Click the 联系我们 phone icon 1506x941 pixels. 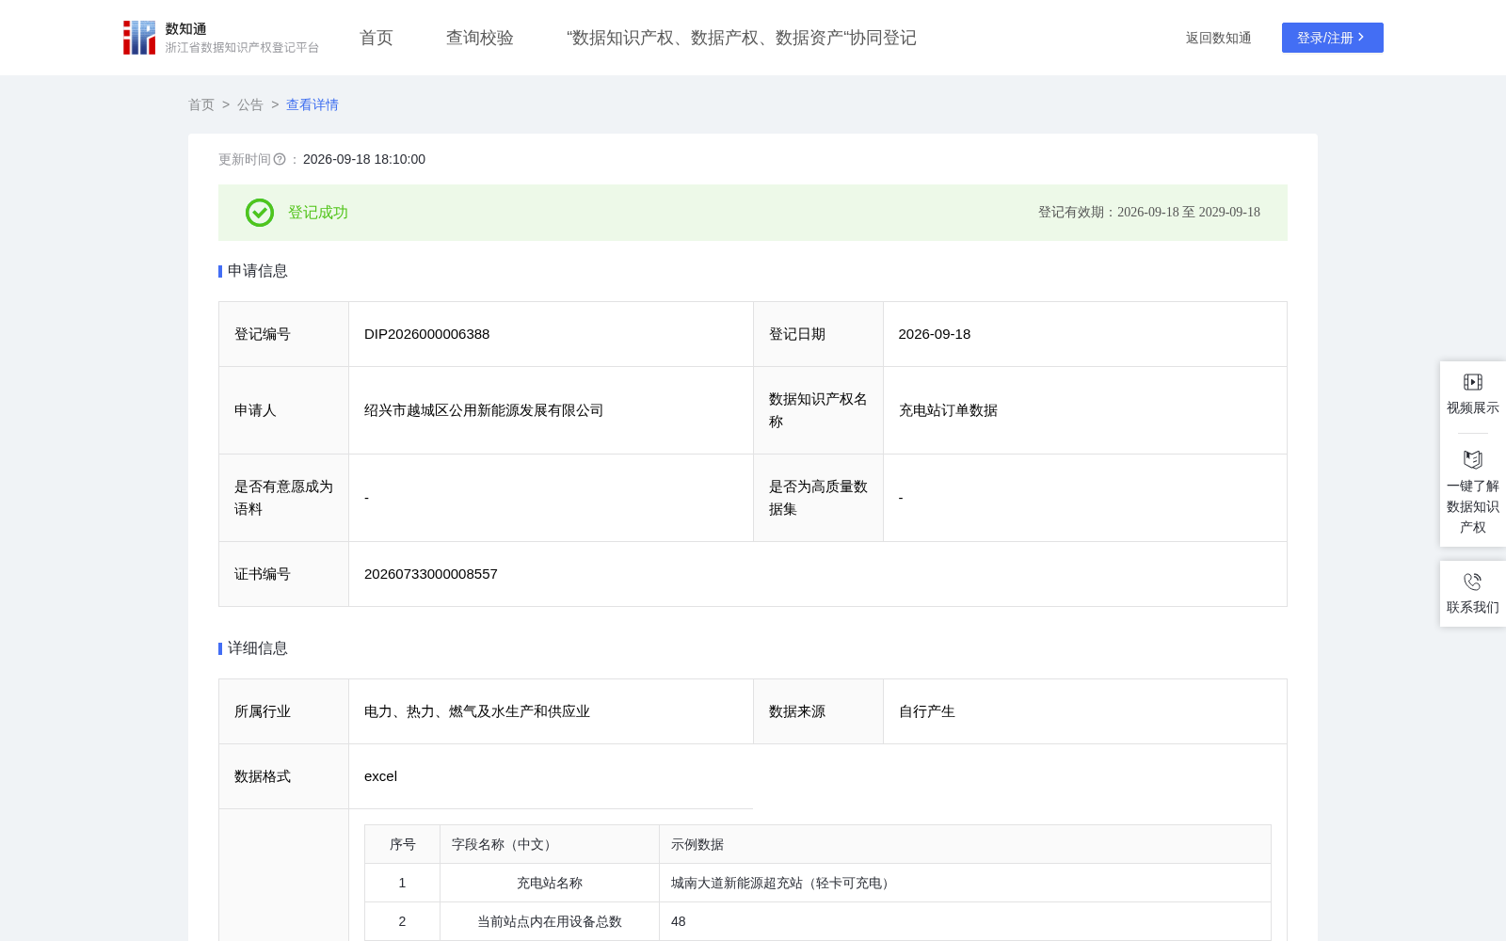tap(1473, 582)
